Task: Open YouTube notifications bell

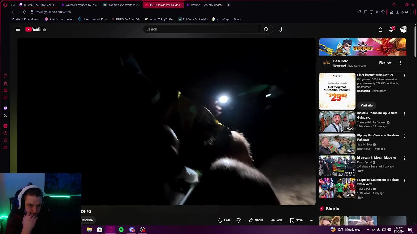Action: 392,29
